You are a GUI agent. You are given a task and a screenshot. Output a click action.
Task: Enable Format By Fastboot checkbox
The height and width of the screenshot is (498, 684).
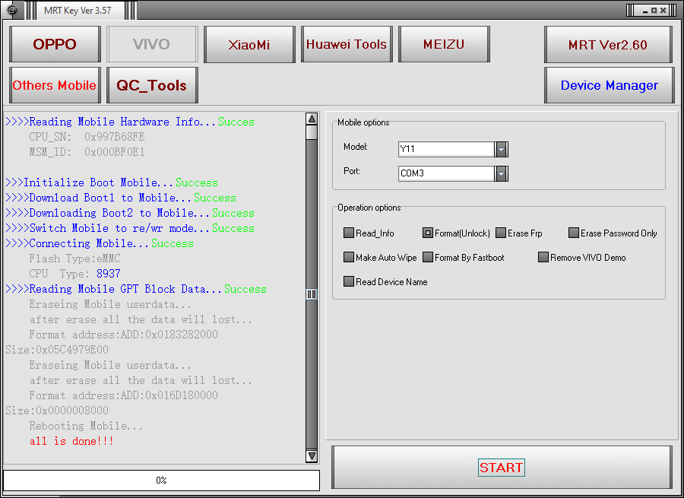pos(428,257)
